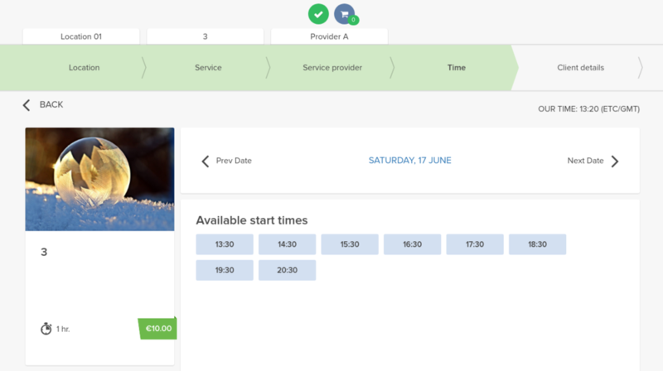Open the shopping cart icon
663x371 pixels.
(345, 14)
